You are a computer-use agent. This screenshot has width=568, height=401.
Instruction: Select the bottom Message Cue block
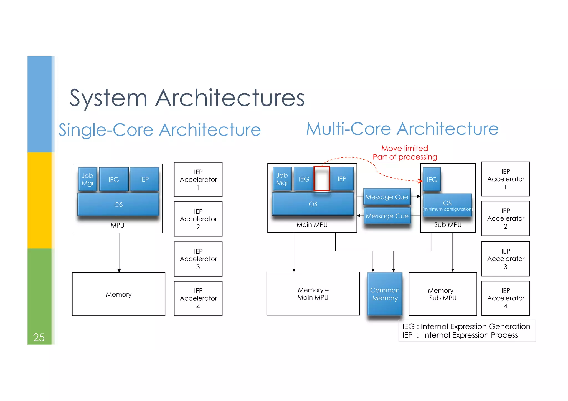[x=387, y=216]
